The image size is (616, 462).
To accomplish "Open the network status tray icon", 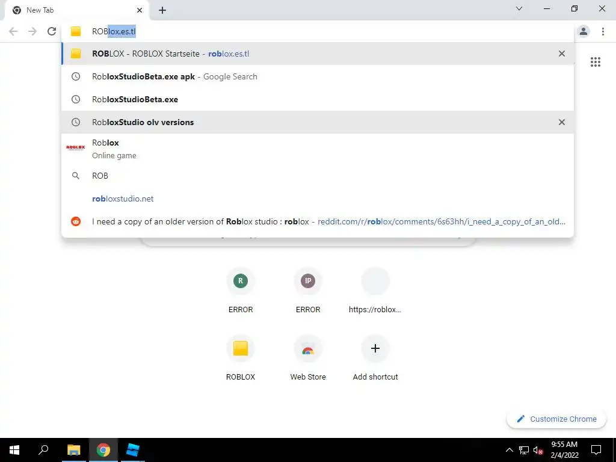I will pos(524,450).
